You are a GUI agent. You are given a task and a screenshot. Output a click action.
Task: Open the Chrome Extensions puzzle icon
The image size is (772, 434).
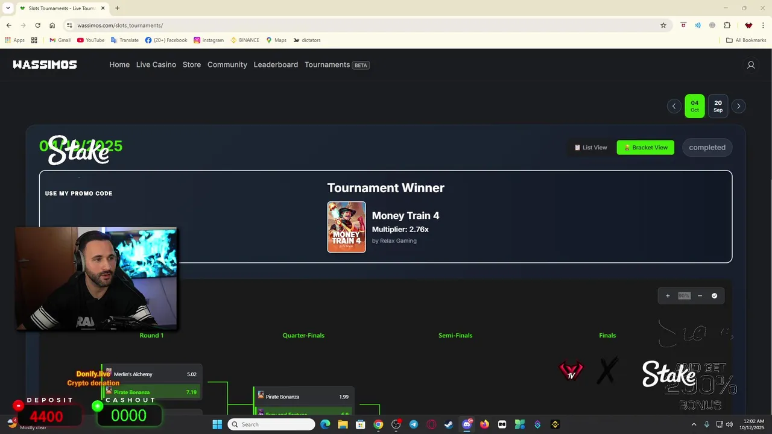coord(727,25)
